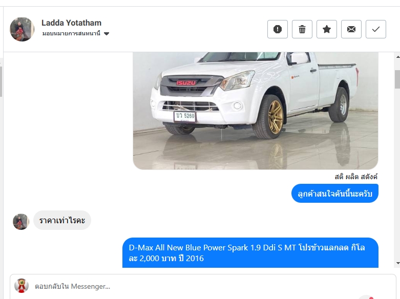Open the white Isuzu truck photo
Image resolution: width=400 pixels, height=299 pixels.
click(x=256, y=111)
